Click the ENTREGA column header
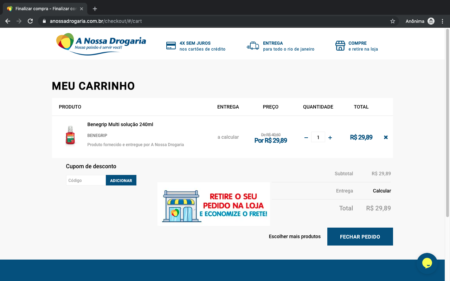Image resolution: width=450 pixels, height=281 pixels. 228,107
